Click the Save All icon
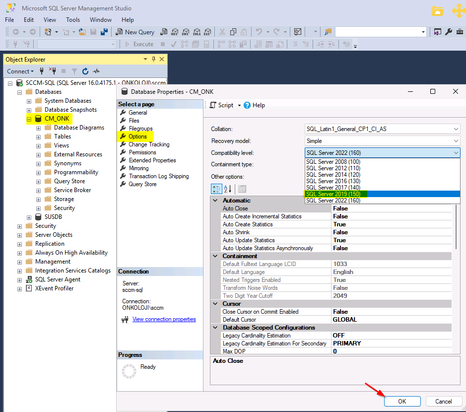This screenshot has width=466, height=412. (x=104, y=32)
